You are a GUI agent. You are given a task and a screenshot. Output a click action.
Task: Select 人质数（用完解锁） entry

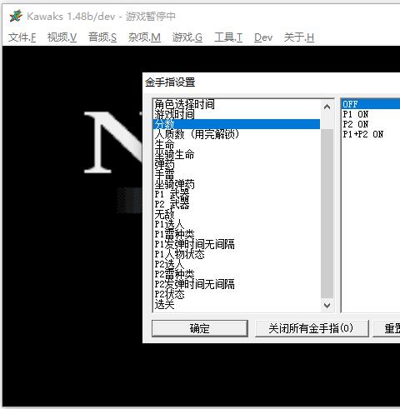point(237,134)
